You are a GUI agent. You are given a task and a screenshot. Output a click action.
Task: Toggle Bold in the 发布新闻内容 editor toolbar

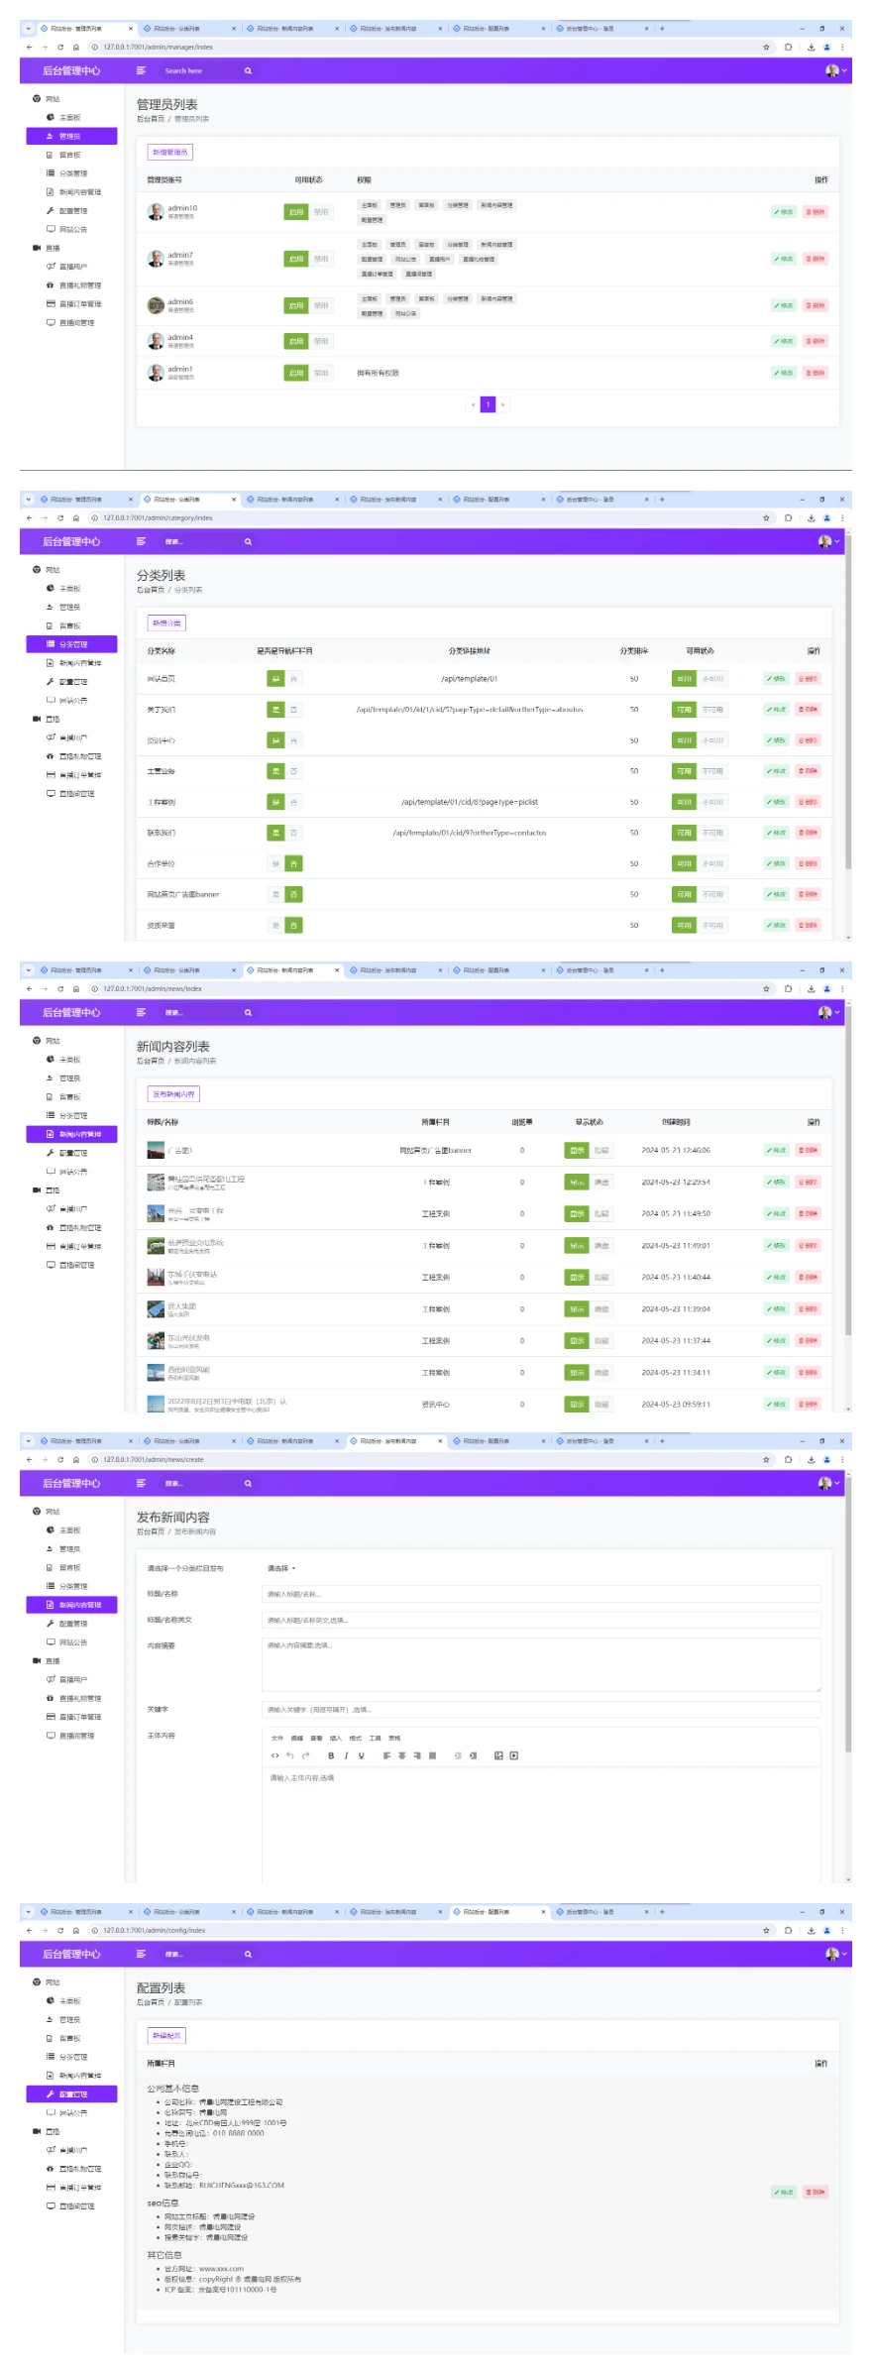(331, 1755)
